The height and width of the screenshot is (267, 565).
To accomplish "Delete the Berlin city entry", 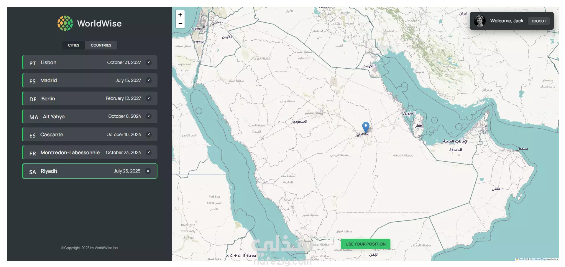I will click(x=149, y=98).
